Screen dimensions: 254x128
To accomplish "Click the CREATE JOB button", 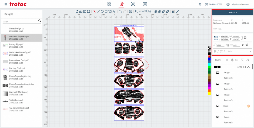I will pyautogui.click(x=232, y=13).
